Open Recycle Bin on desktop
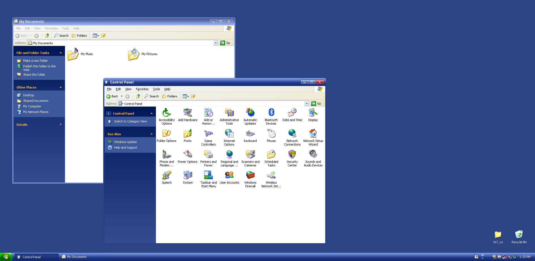This screenshot has height=261, width=535. [x=519, y=237]
